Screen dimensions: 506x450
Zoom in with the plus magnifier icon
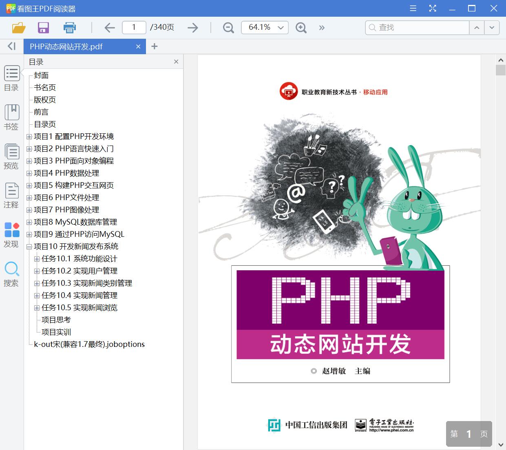301,28
